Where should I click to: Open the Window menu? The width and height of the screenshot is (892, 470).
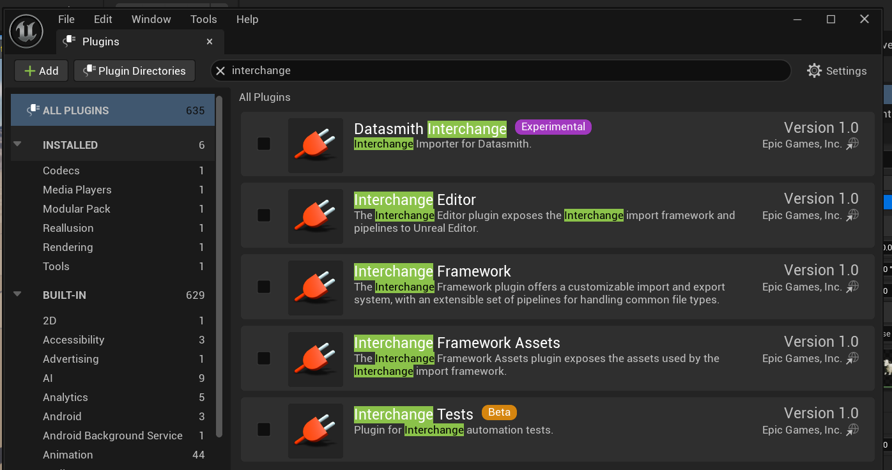point(151,19)
